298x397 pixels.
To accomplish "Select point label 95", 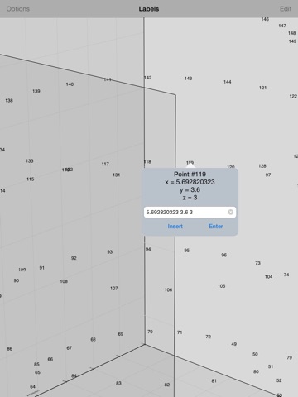I will point(187,251).
